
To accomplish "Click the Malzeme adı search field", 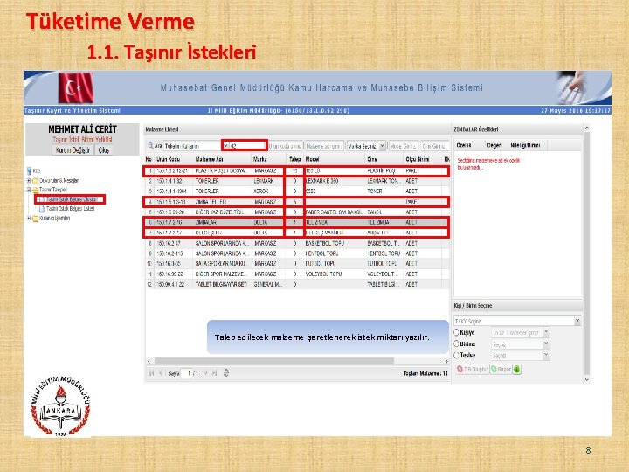I will pyautogui.click(x=324, y=146).
